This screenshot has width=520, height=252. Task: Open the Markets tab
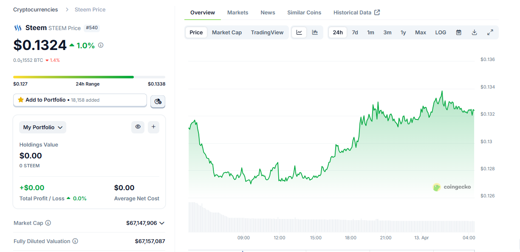tap(237, 13)
